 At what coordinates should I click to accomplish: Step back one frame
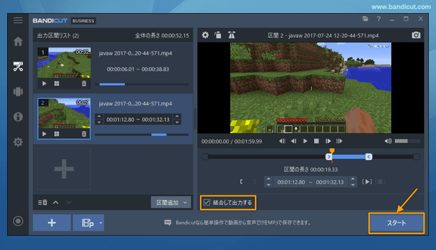[294, 141]
